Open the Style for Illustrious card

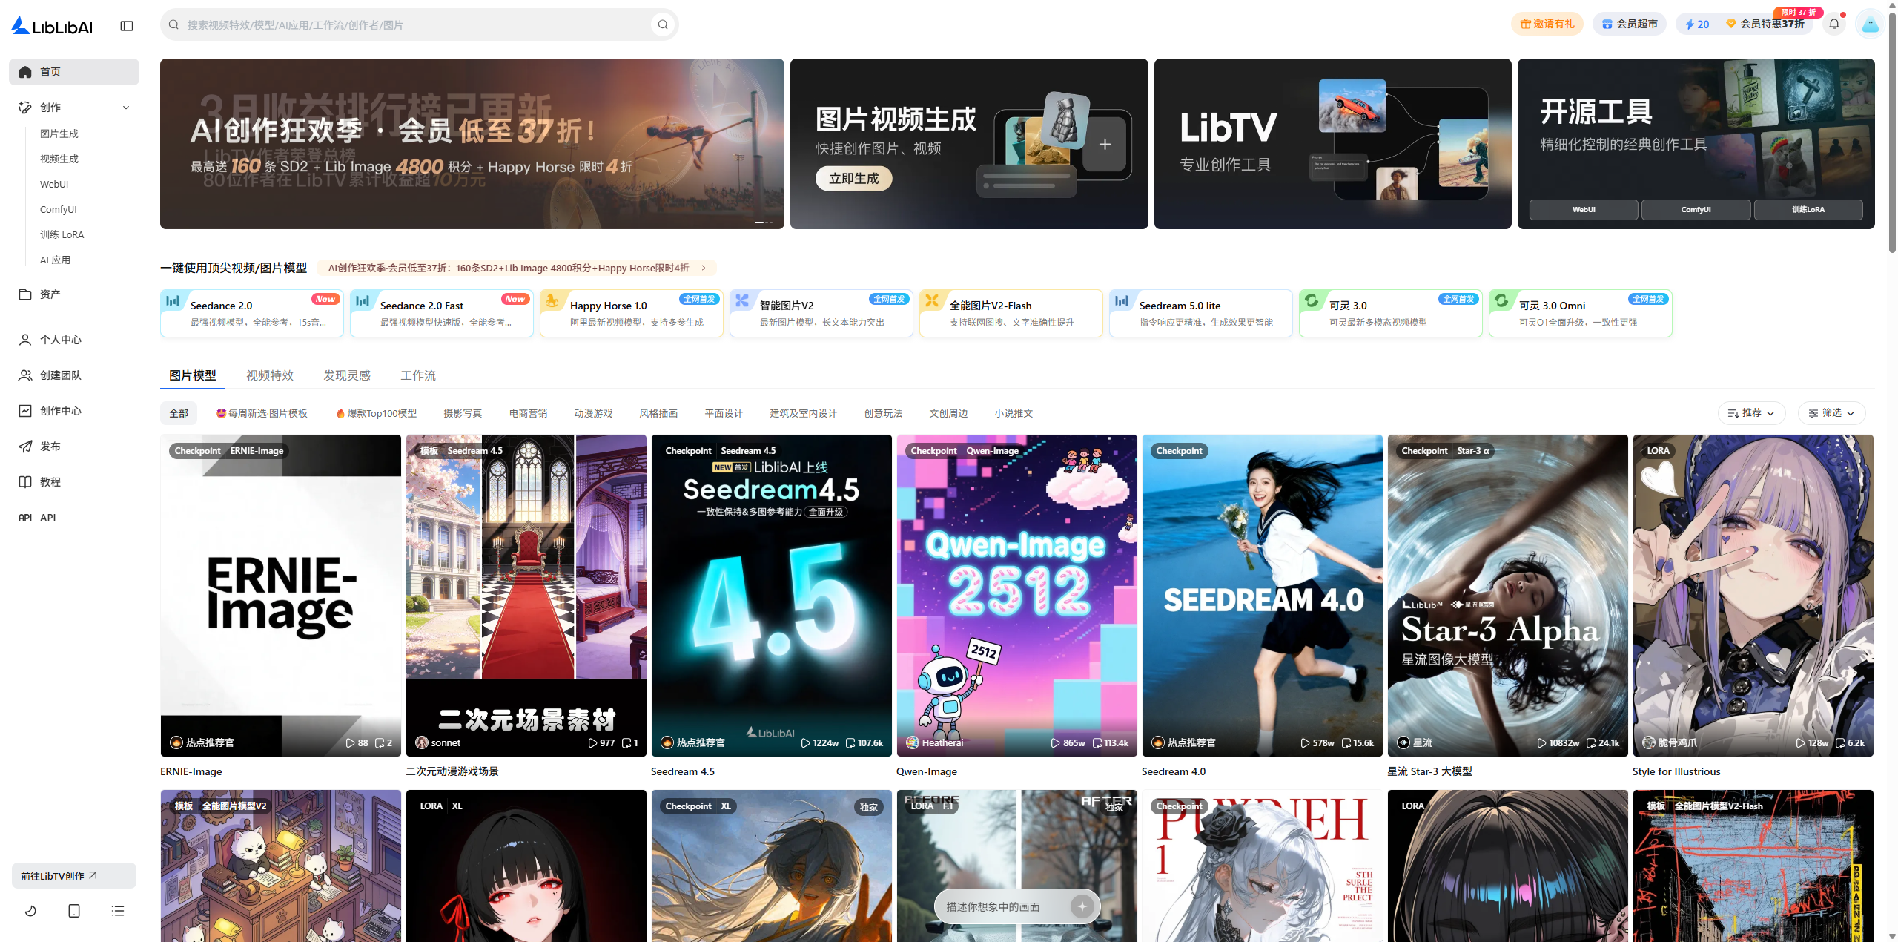1753,596
